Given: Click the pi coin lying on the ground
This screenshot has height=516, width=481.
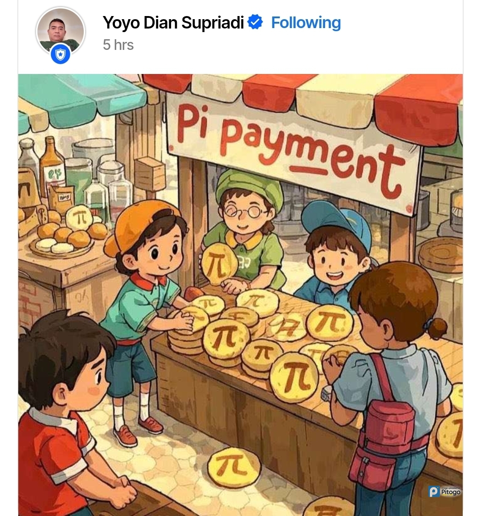Looking at the screenshot, I should [x=234, y=467].
